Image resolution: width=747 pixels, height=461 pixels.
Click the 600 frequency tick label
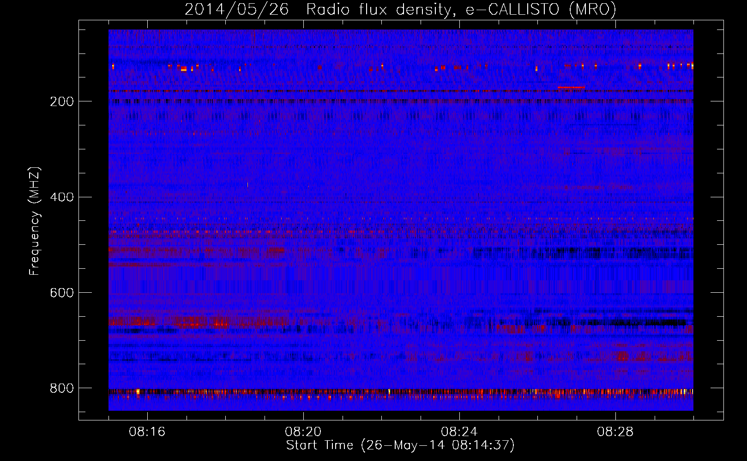pos(61,293)
